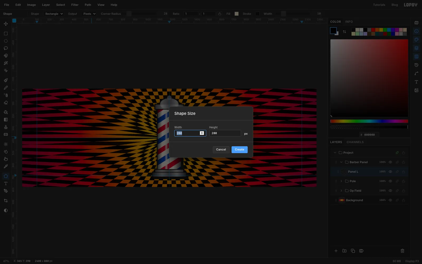Screen dimensions: 422x264
Task: Switch to the Info tab
Action: click(349, 22)
